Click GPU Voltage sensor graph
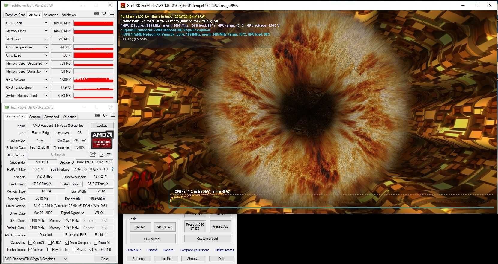 94,80
